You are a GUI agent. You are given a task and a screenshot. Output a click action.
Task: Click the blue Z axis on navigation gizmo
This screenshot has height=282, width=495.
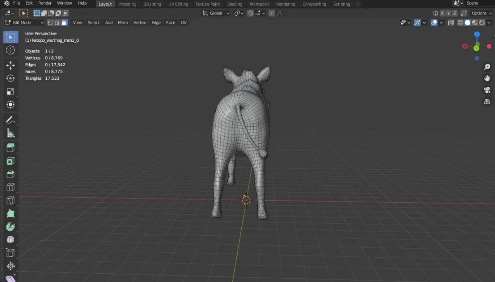(x=477, y=34)
